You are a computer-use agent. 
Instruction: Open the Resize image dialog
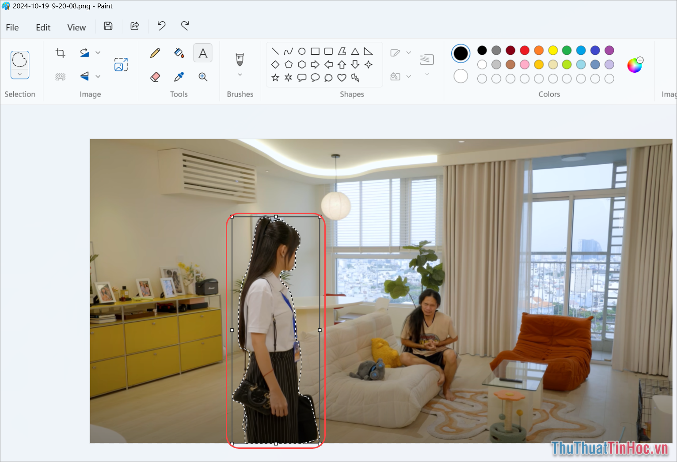tap(121, 64)
